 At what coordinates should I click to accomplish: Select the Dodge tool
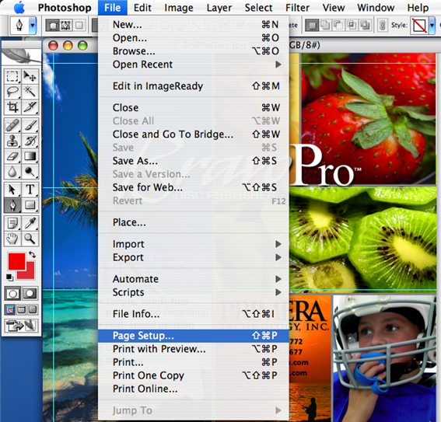tap(30, 172)
